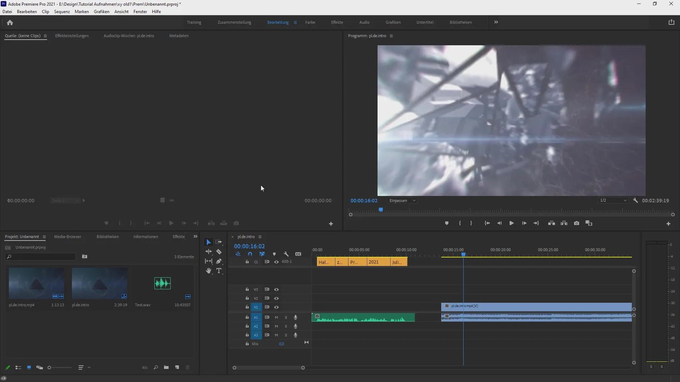
Task: Toggle captions track options icon
Action: 298,254
